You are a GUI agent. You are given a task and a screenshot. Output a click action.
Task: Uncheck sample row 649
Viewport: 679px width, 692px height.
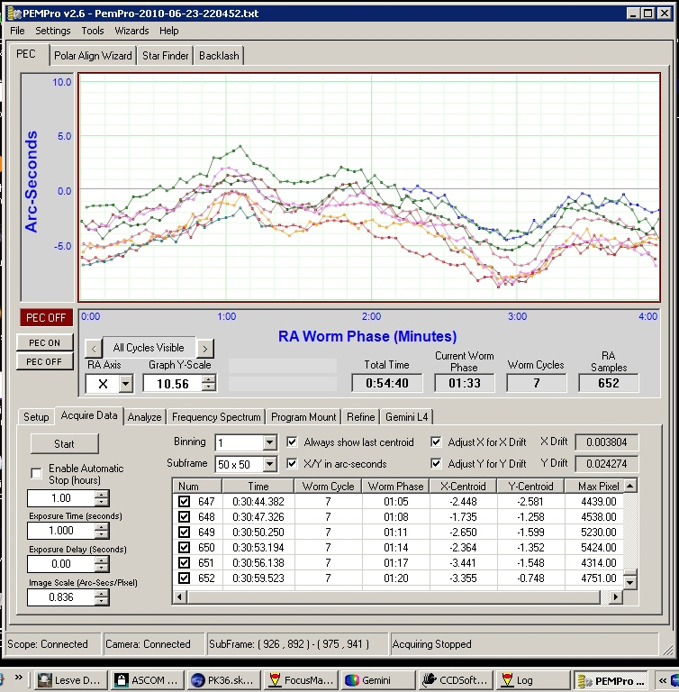(184, 532)
